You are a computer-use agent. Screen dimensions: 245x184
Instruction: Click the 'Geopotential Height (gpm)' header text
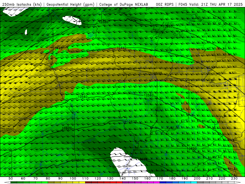(x=70, y=4)
